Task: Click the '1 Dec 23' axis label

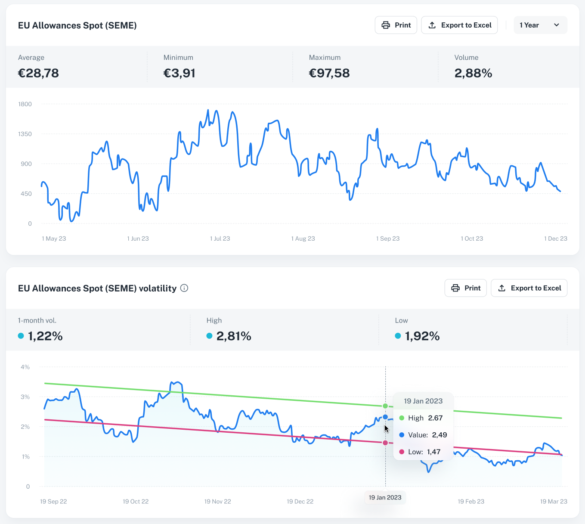Action: 556,239
